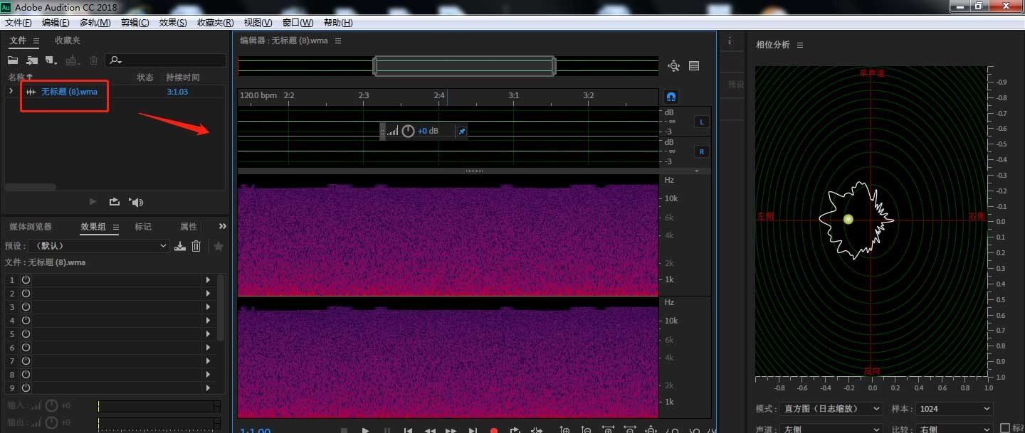Pin the HUD volume overlay
Image resolution: width=1025 pixels, height=433 pixels.
[x=461, y=131]
